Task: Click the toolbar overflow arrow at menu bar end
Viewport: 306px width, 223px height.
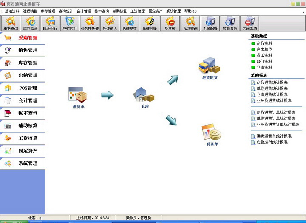Action: point(303,12)
